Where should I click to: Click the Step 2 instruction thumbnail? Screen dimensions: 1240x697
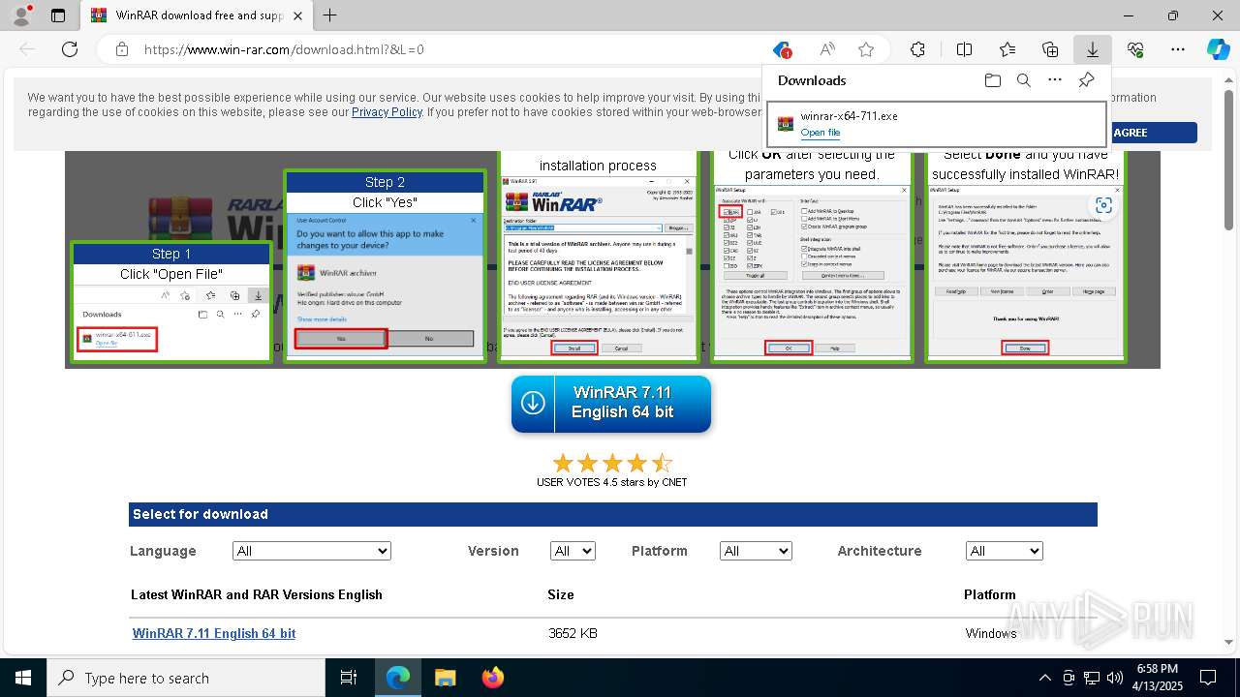pos(385,266)
